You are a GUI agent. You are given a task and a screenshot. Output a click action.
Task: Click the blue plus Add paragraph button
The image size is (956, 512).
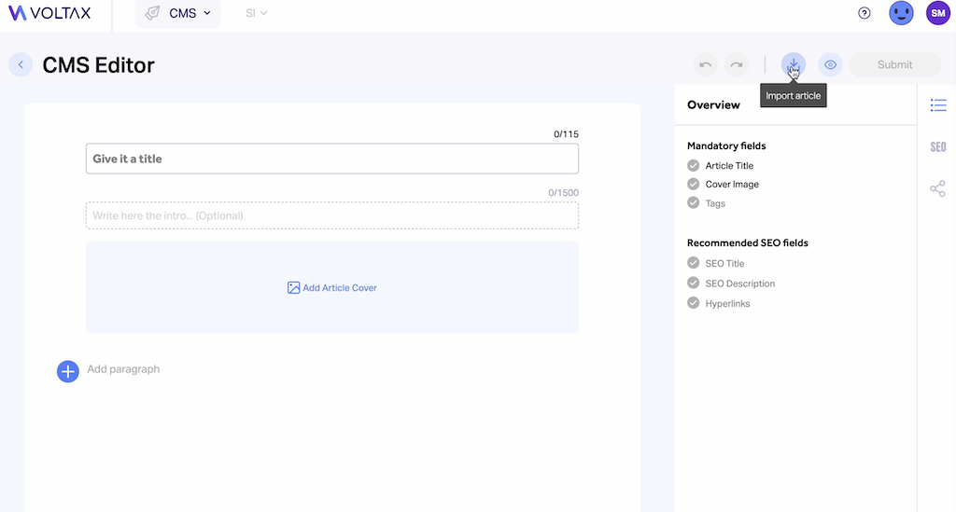(x=67, y=371)
